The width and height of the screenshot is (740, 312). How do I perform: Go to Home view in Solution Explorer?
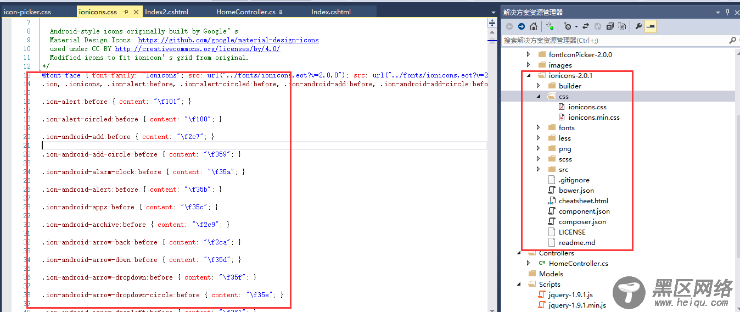pyautogui.click(x=533, y=26)
